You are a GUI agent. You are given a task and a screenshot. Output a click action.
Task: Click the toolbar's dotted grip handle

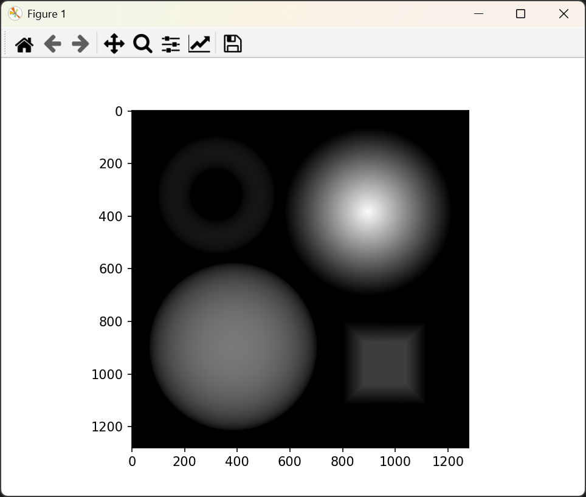5,44
